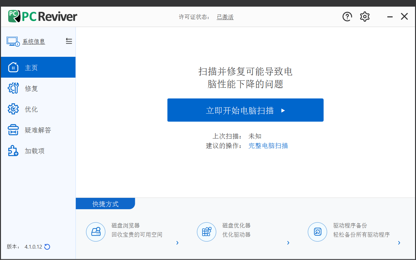Click the 磁盘优化器 shortcut title

coord(237,226)
